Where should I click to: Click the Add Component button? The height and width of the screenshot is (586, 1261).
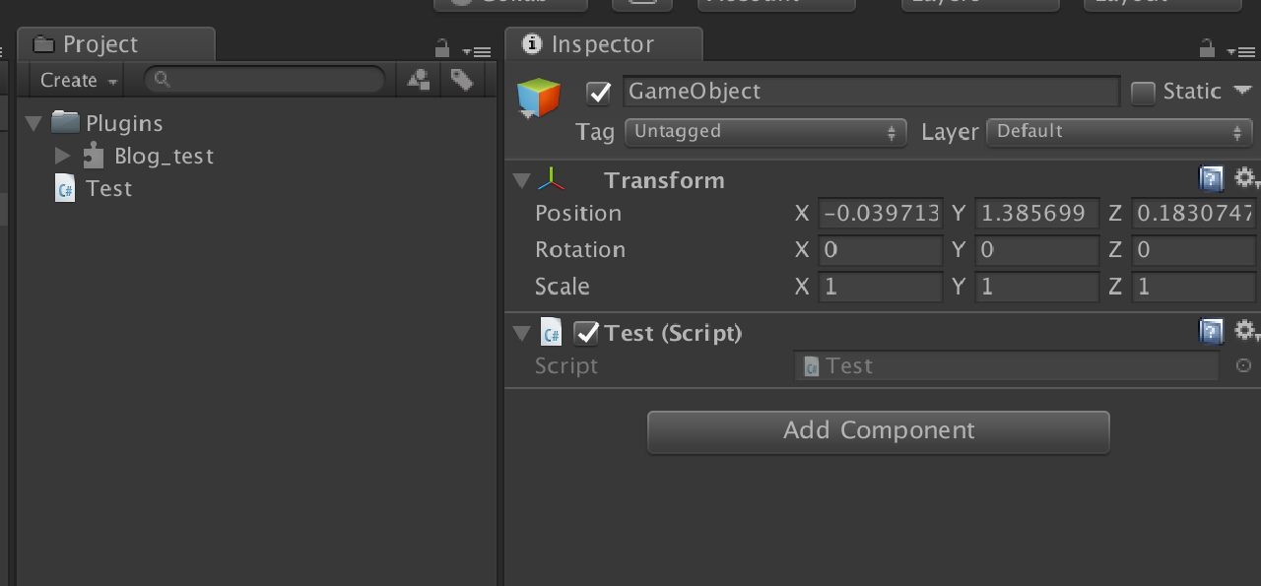click(x=879, y=431)
